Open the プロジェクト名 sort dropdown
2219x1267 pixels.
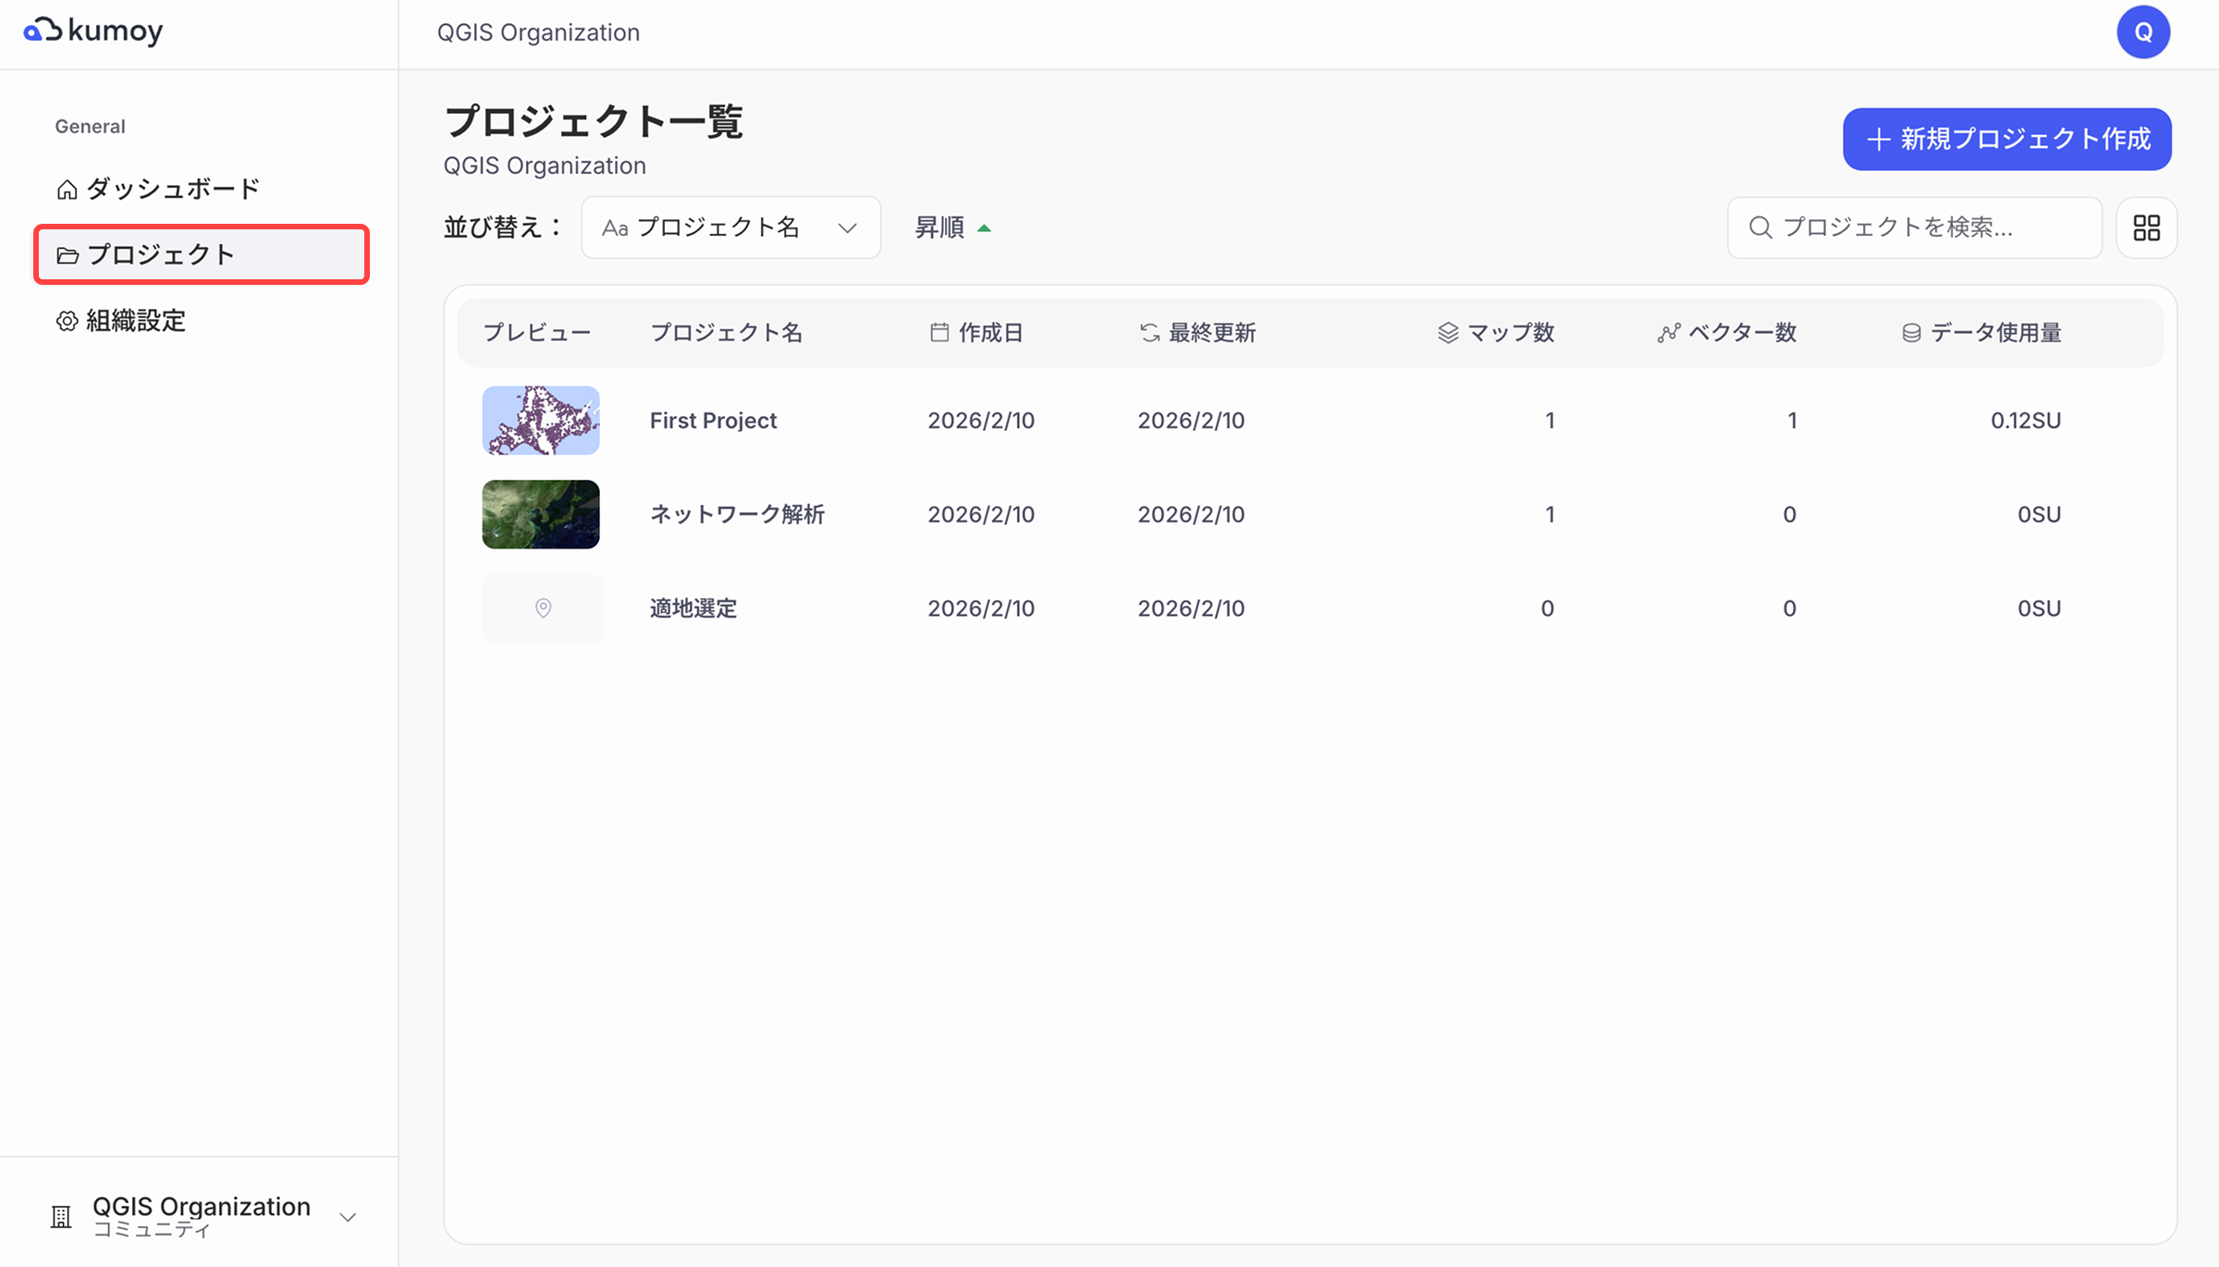[730, 228]
